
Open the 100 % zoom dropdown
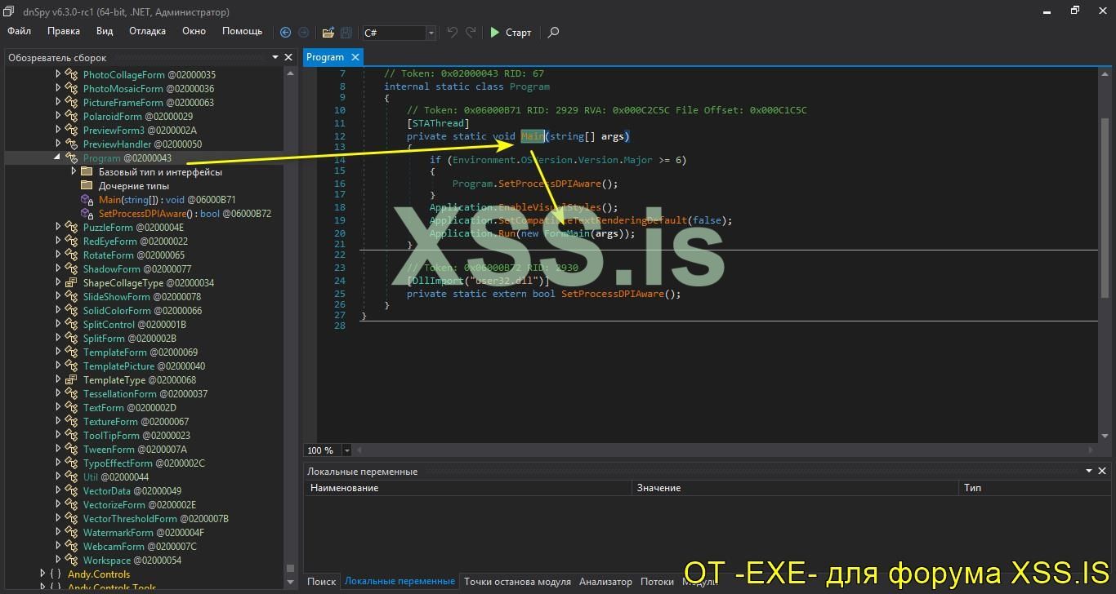pos(347,450)
